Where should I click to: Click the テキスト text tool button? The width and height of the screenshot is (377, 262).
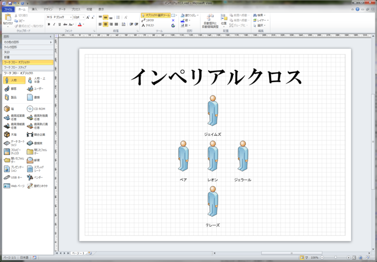[x=148, y=25]
